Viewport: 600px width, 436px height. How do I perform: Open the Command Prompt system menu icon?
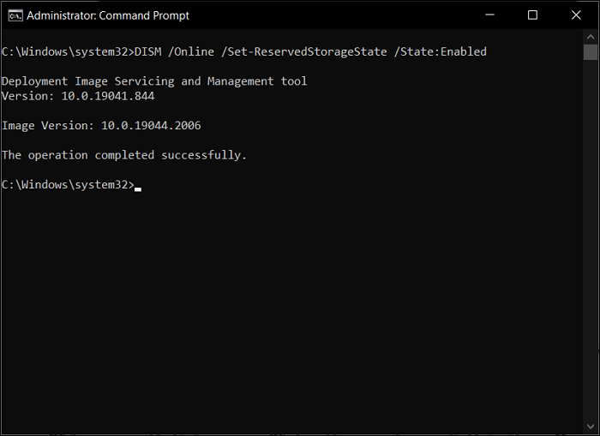[x=15, y=15]
